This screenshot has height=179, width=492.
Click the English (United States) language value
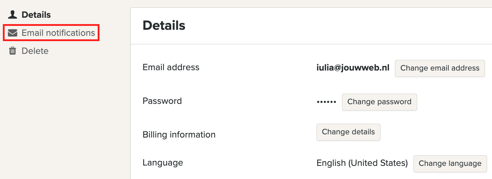click(362, 163)
